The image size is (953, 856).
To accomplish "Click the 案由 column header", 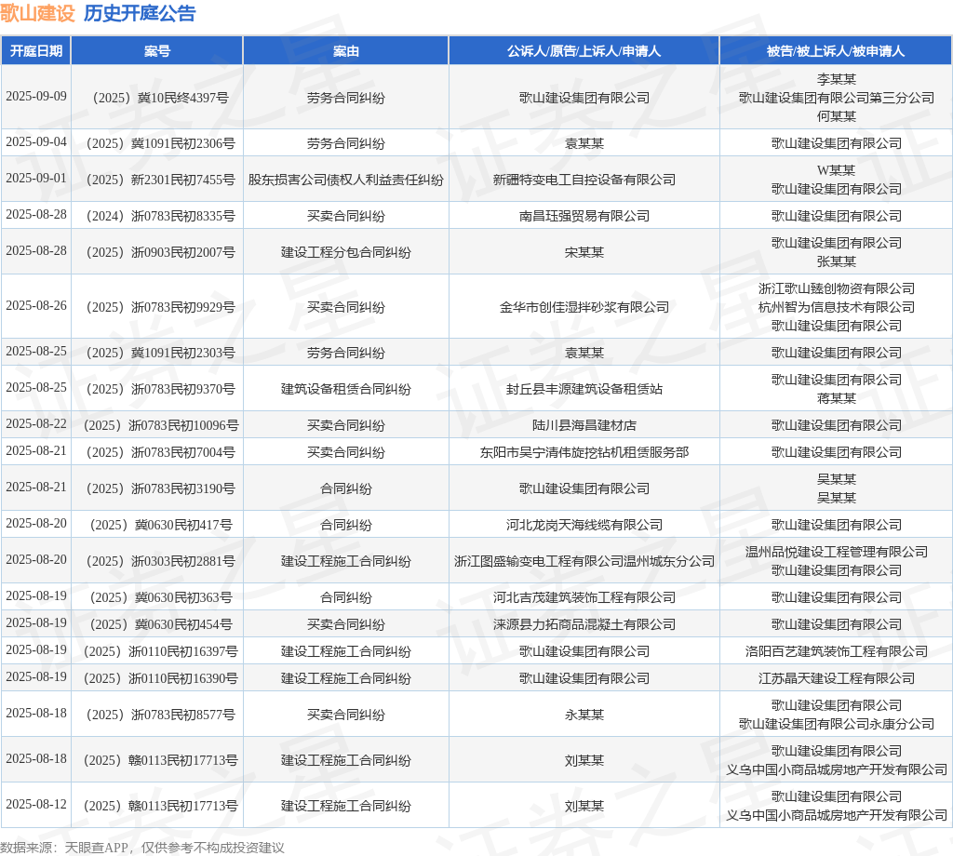I will coord(346,51).
